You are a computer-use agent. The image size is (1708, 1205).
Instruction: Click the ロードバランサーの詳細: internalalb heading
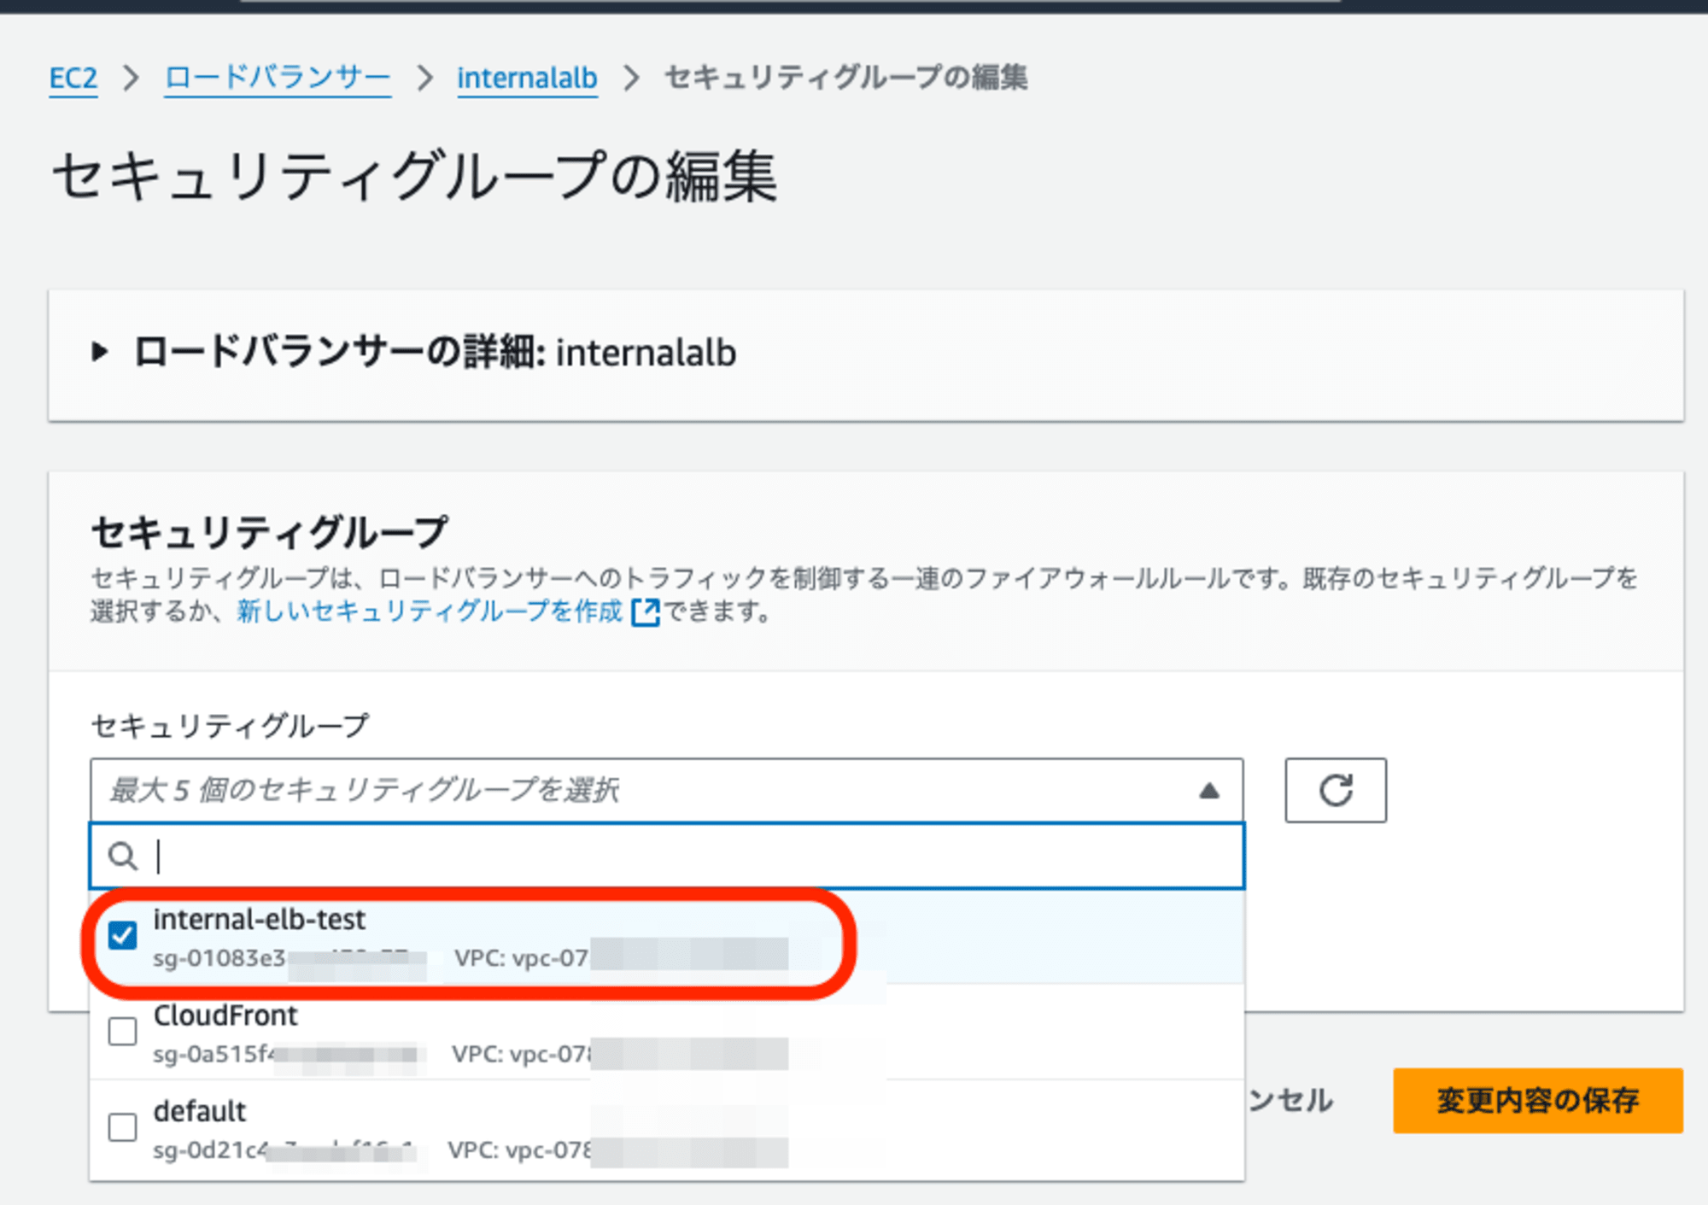point(435,352)
